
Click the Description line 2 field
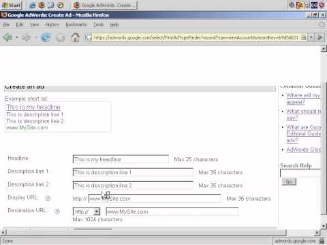(x=133, y=185)
